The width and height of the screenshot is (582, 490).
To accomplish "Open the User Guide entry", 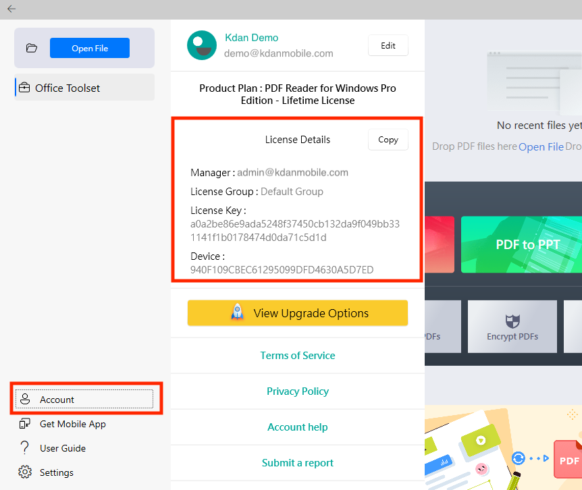I will (84, 447).
